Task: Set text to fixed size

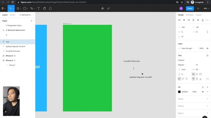Action: [200, 74]
